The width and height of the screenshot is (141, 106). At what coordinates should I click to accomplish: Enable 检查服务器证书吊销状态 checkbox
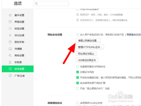(x=78, y=66)
